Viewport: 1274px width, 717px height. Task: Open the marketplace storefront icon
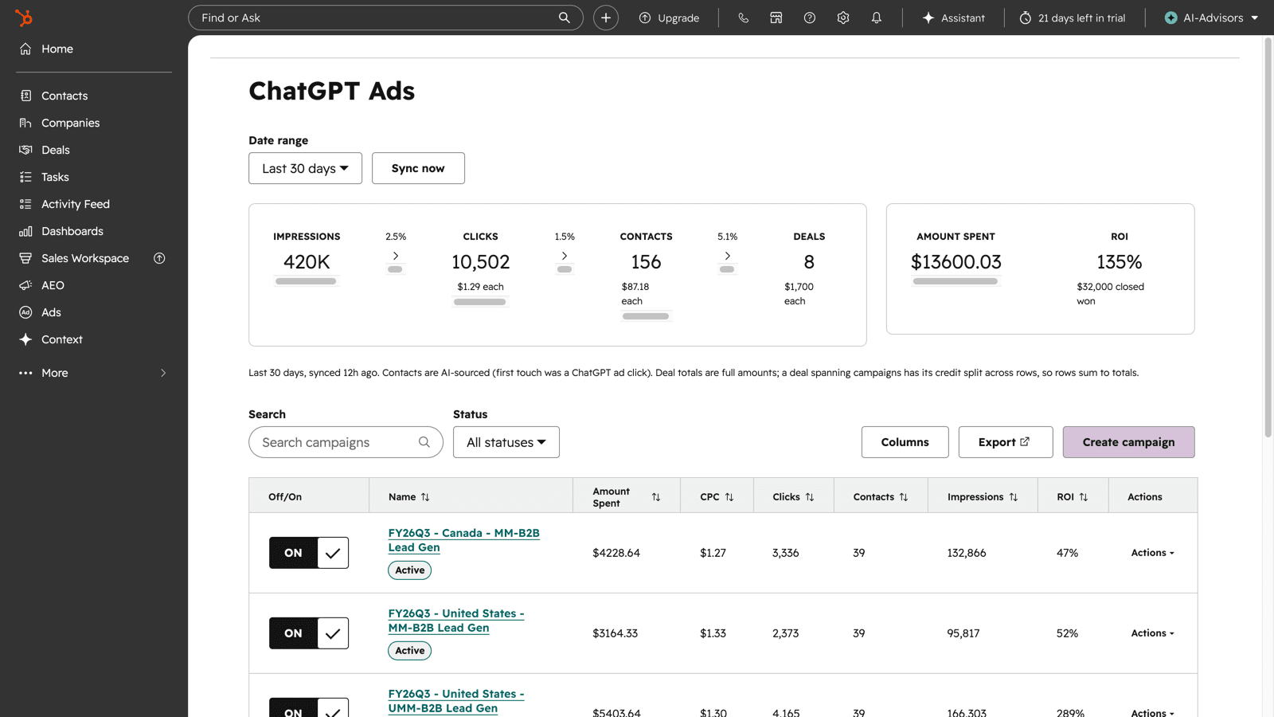776,18
